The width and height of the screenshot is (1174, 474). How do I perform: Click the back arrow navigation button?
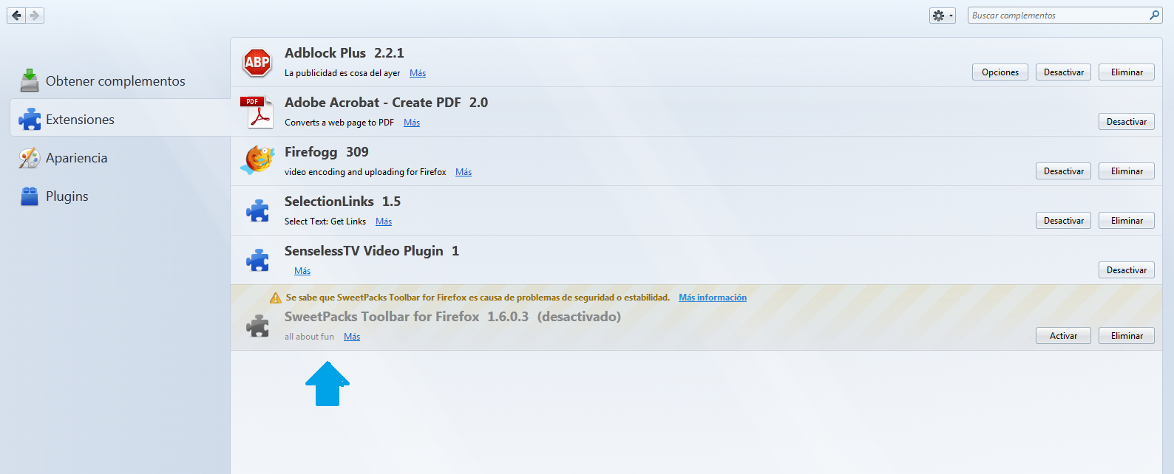16,16
